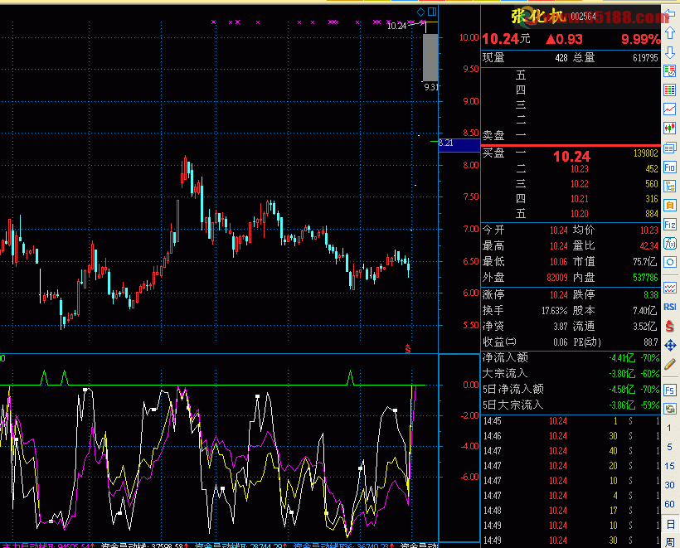This screenshot has width=680, height=548.
Task: Click the refresh cycle icon
Action: 670,409
